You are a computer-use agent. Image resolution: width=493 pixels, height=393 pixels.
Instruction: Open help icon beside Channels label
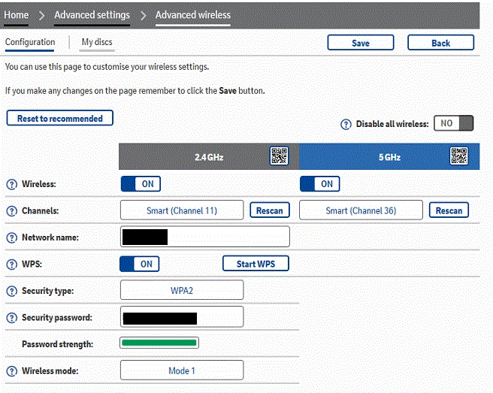coord(11,211)
